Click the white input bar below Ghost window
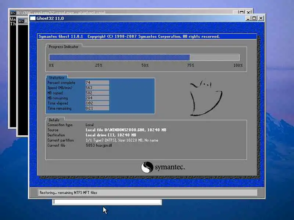The image size is (294, 220). (x=107, y=202)
